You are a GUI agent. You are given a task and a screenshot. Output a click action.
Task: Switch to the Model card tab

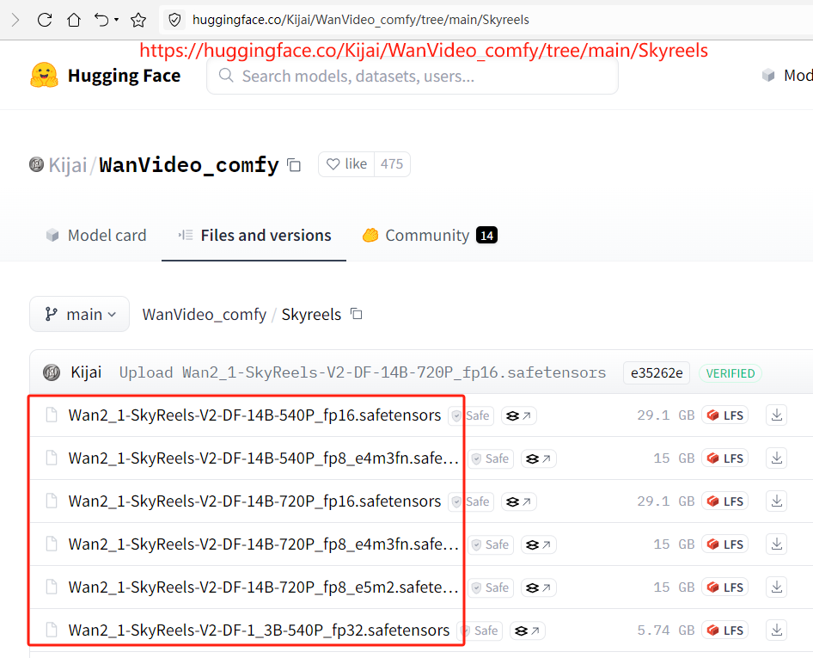pos(96,236)
